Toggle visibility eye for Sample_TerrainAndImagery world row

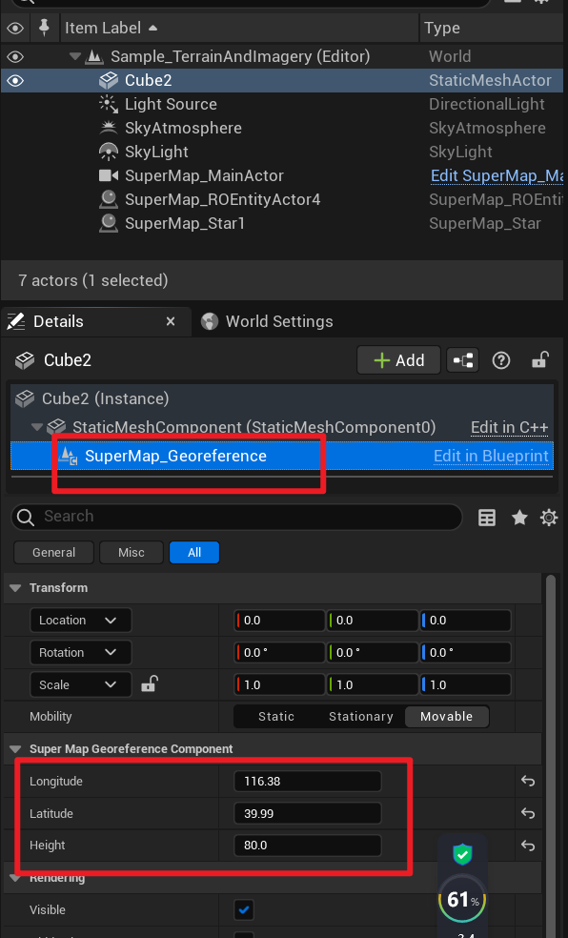(x=15, y=57)
